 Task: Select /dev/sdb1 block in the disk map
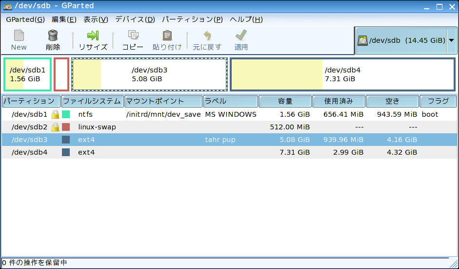(x=28, y=74)
